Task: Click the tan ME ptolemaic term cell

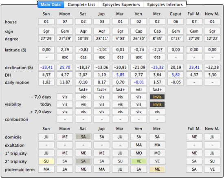Action: pyautogui.click(x=157, y=169)
